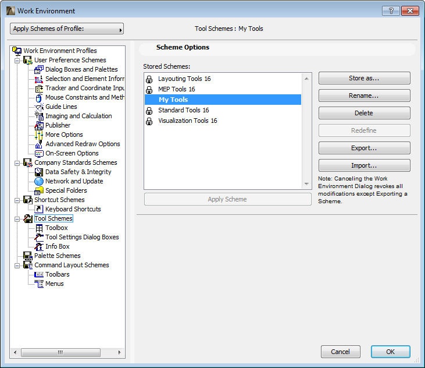Click the Import... button
This screenshot has width=425, height=368.
click(x=365, y=165)
